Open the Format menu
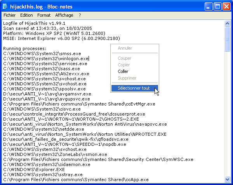 (44, 15)
